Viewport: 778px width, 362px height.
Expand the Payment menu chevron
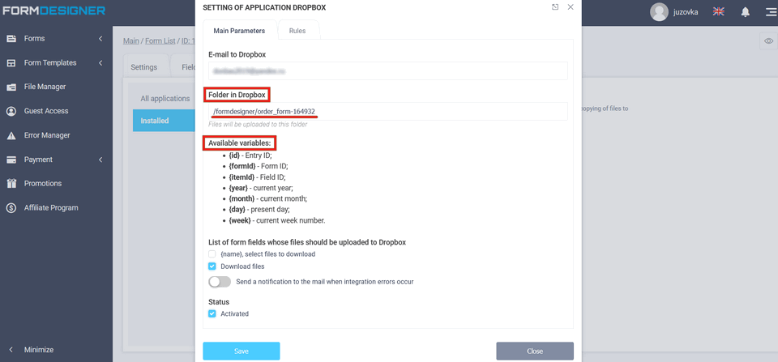coord(100,160)
